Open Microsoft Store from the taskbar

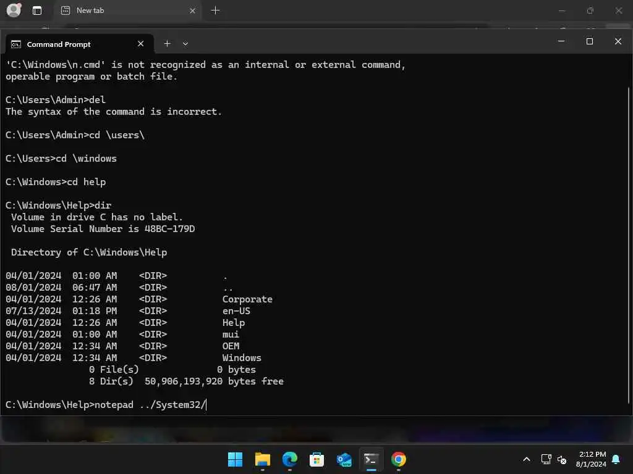click(x=316, y=459)
